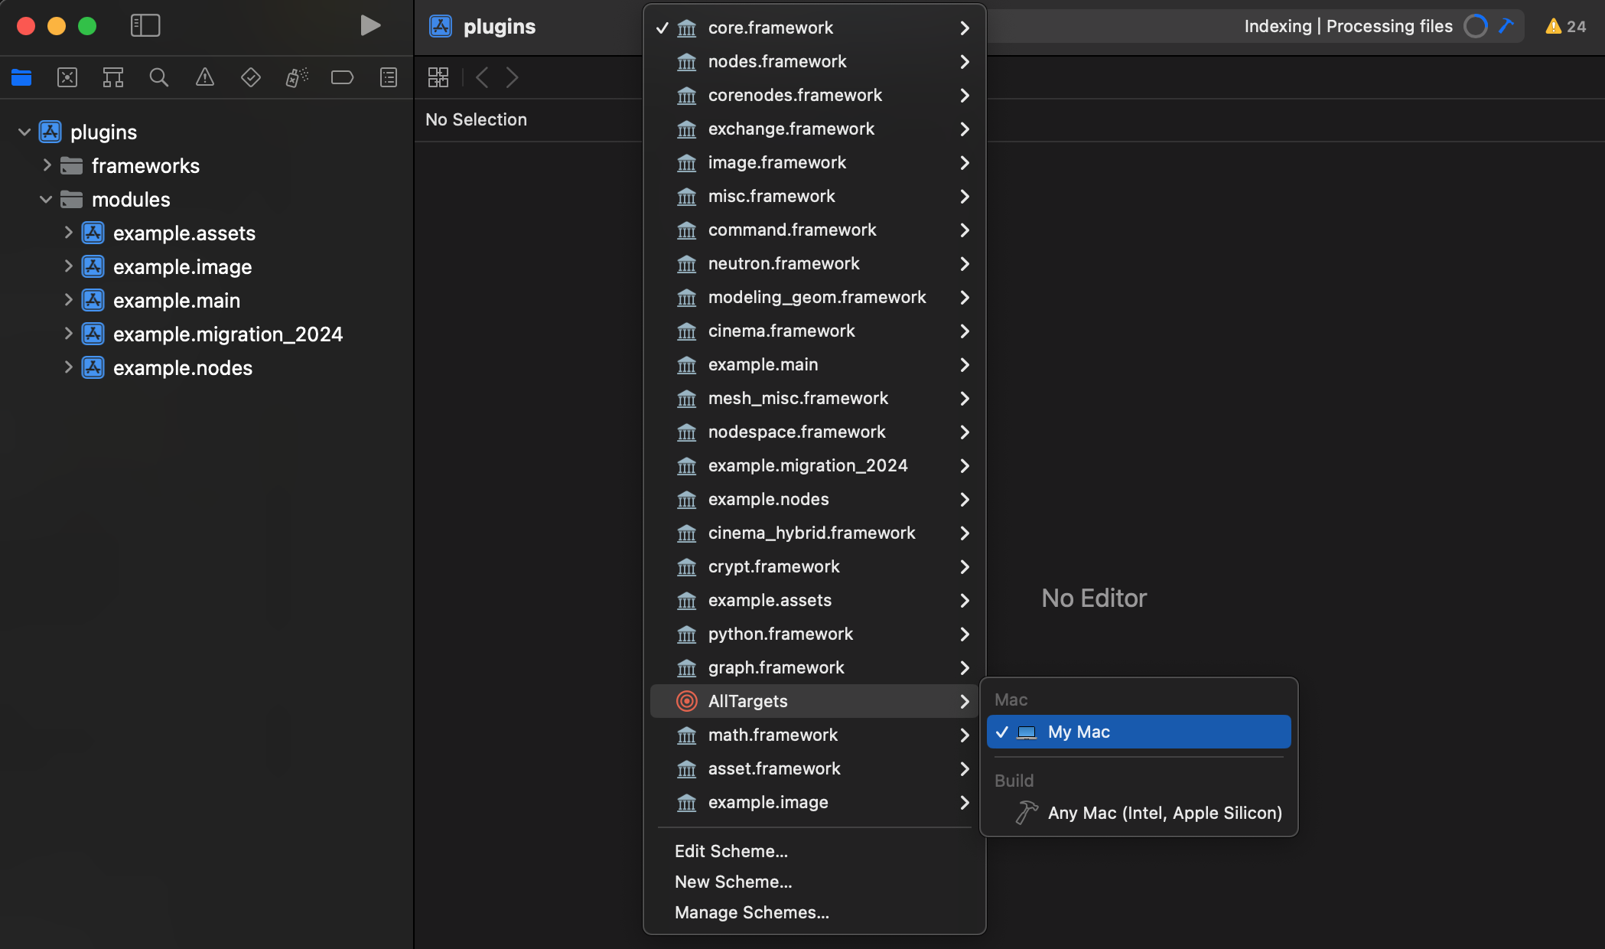This screenshot has width=1605, height=949.
Task: Open the Find navigator magnifier
Action: click(x=159, y=77)
